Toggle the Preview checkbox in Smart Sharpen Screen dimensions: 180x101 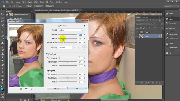[x=58, y=26]
